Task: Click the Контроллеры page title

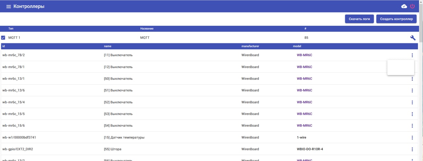Action: tap(29, 7)
